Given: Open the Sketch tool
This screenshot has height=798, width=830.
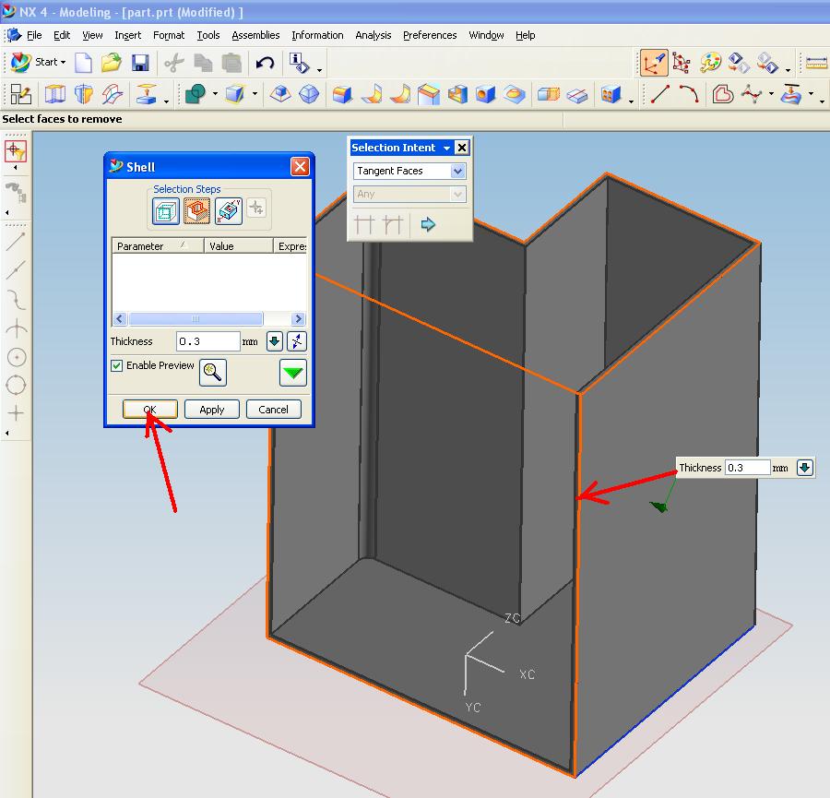Looking at the screenshot, I should [x=18, y=93].
